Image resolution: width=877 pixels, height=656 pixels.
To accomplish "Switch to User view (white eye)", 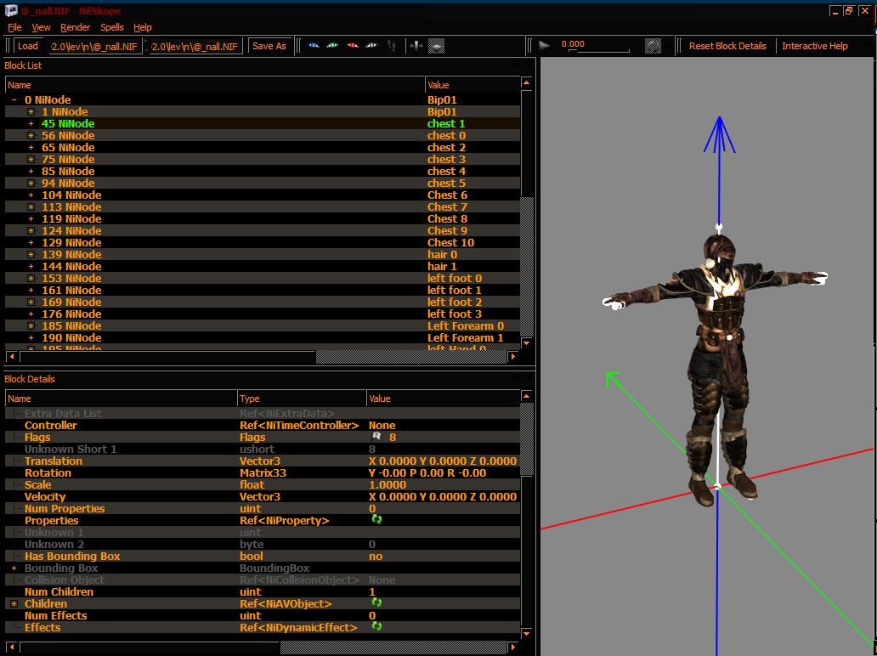I will click(371, 46).
